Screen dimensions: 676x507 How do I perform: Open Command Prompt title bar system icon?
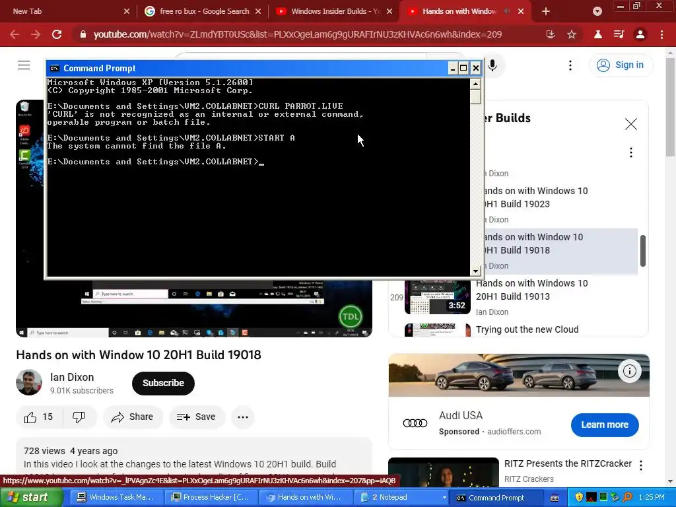pyautogui.click(x=54, y=68)
